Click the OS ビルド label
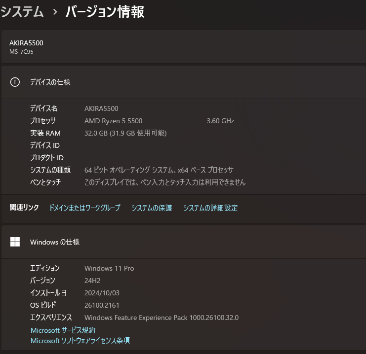The height and width of the screenshot is (354, 366). (43, 305)
